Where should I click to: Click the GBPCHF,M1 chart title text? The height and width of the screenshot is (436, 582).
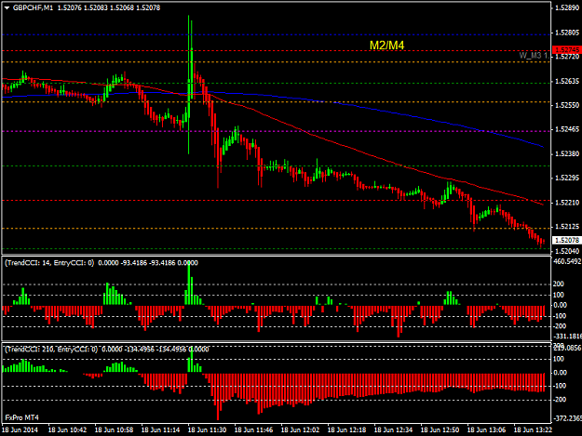click(33, 7)
